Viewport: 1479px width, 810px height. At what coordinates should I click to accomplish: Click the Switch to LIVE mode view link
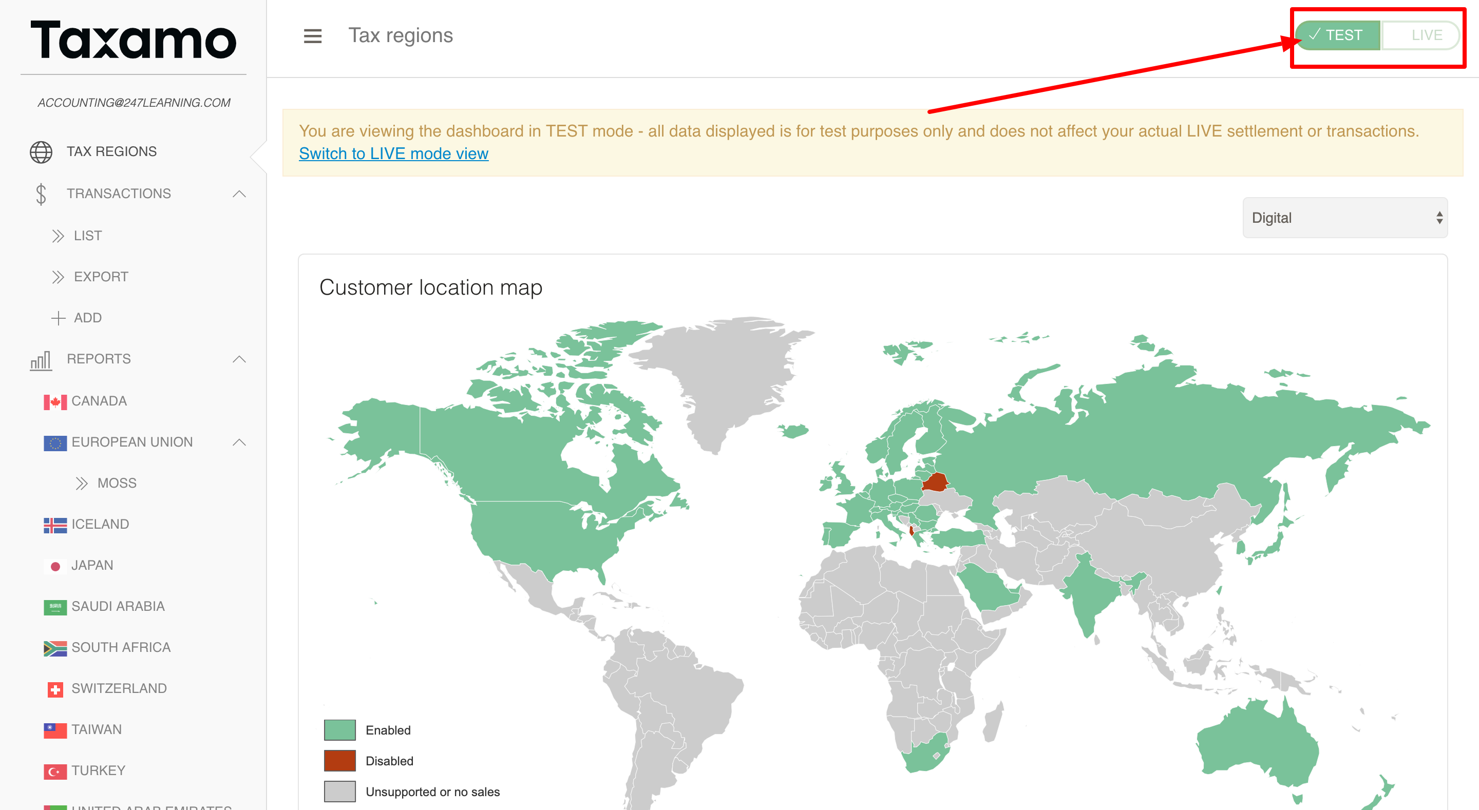pyautogui.click(x=393, y=154)
